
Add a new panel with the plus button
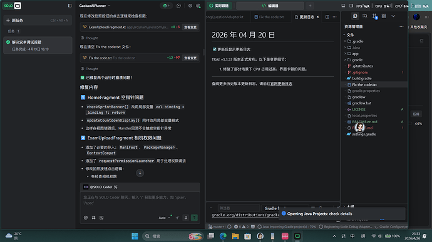tap(310, 6)
